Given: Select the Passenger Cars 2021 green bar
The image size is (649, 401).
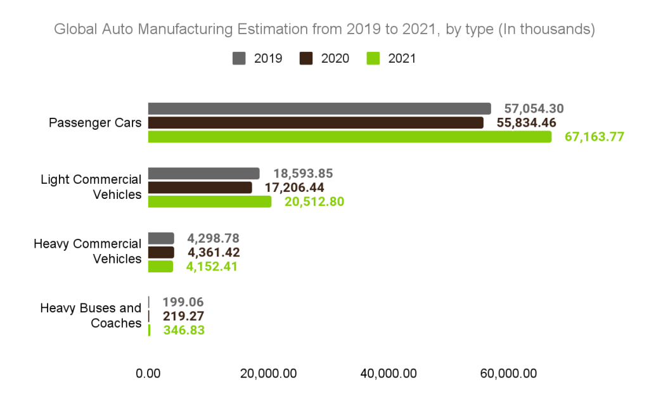Looking at the screenshot, I should click(349, 136).
